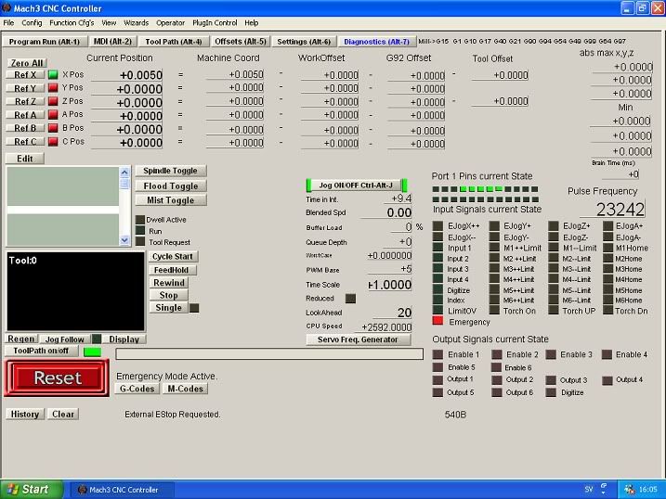Click the red Reset button
The height and width of the screenshot is (499, 666).
point(57,377)
